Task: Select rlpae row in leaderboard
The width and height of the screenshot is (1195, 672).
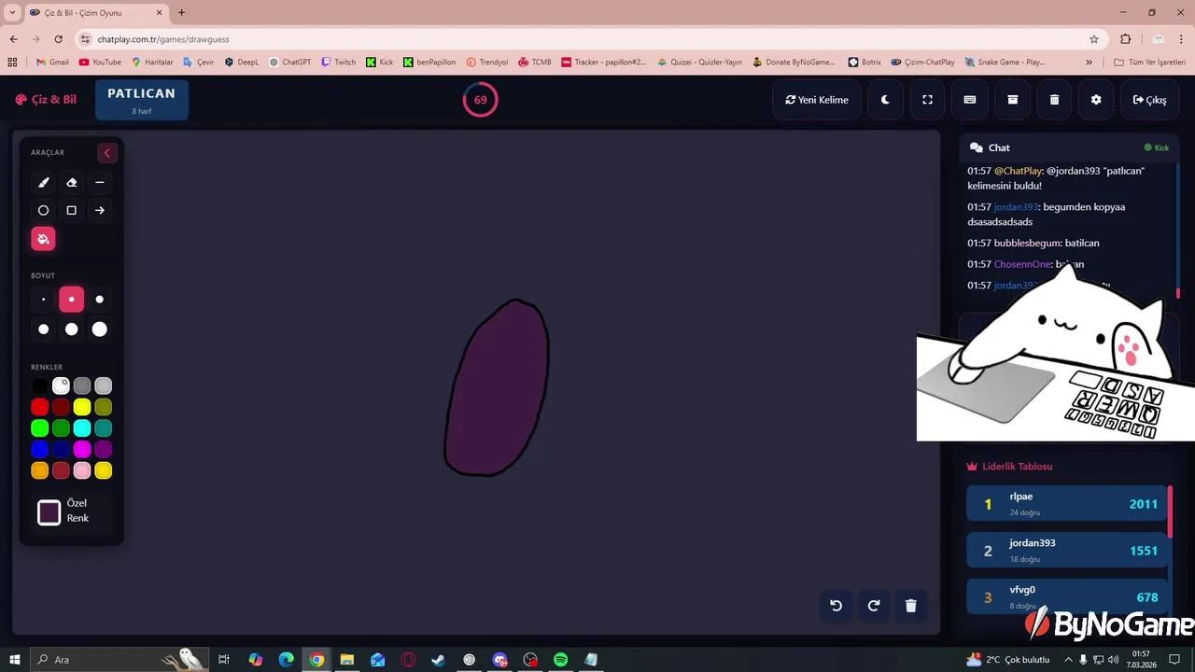Action: coord(1066,504)
